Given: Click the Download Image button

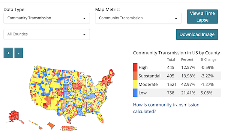Looking at the screenshot, I should 197,34.
